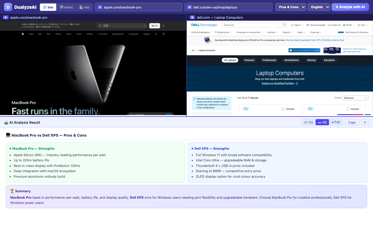Click the B badge in the second URL field
The height and width of the screenshot is (233, 373).
click(x=190, y=7)
